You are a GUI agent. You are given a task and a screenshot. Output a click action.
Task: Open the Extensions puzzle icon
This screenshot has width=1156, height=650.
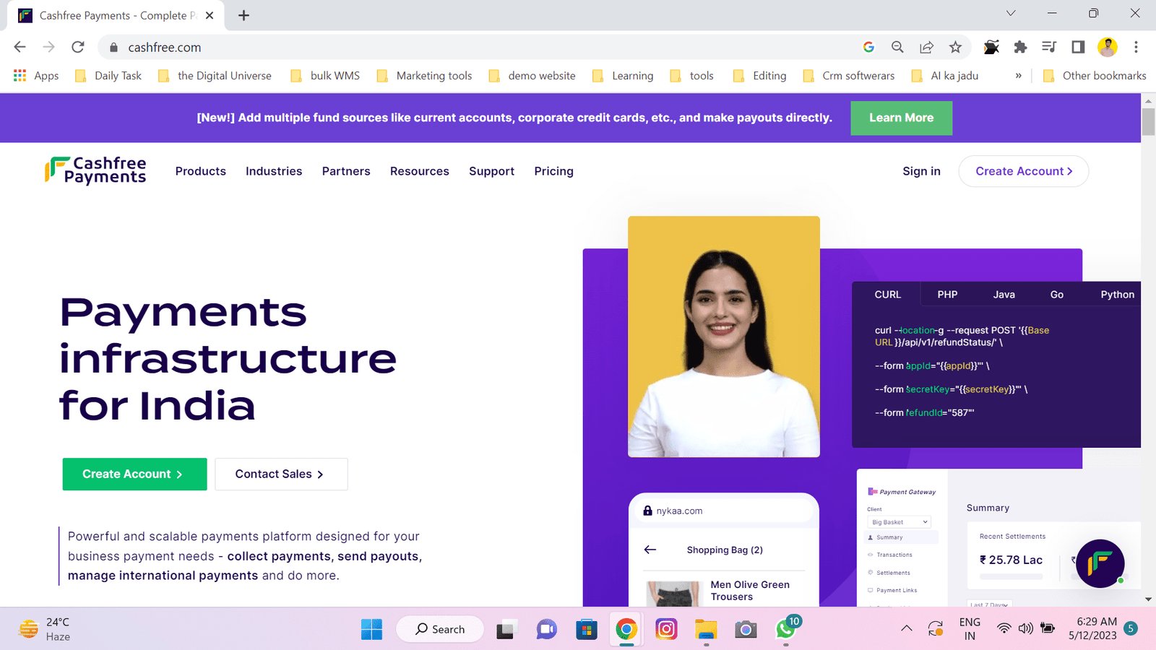pos(1020,47)
